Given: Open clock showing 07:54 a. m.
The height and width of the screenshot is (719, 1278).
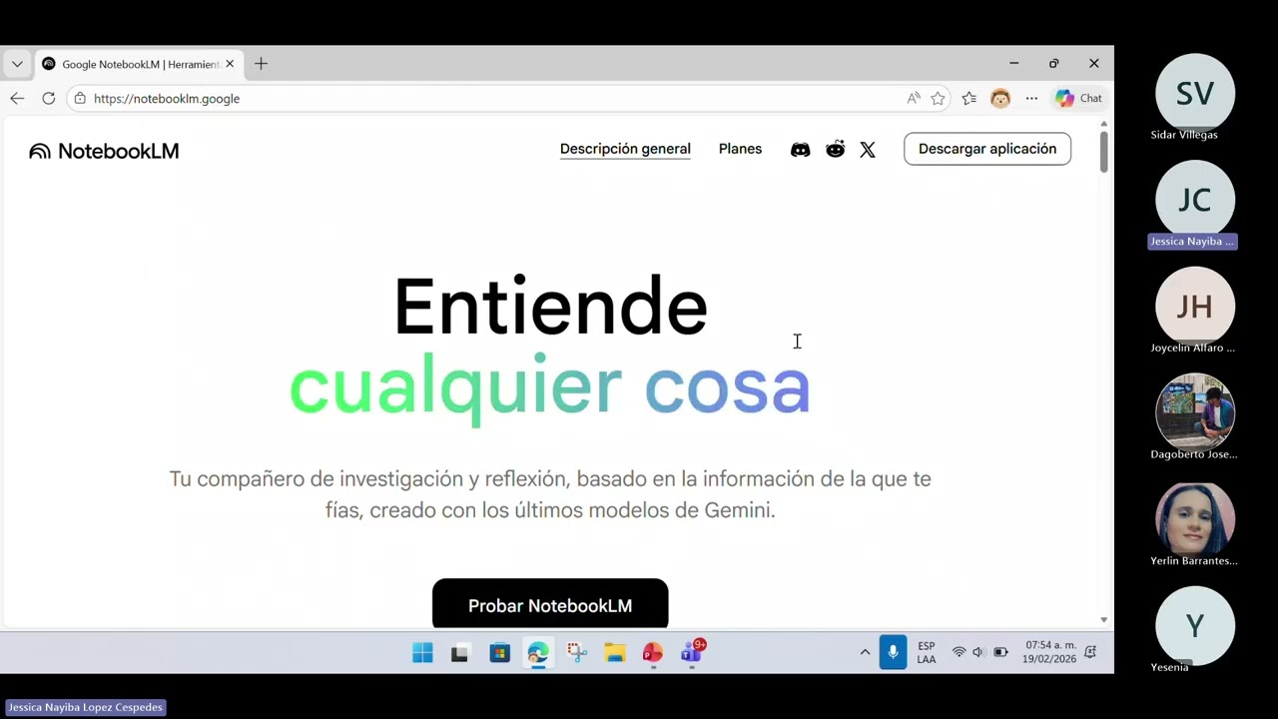Looking at the screenshot, I should click(1049, 653).
